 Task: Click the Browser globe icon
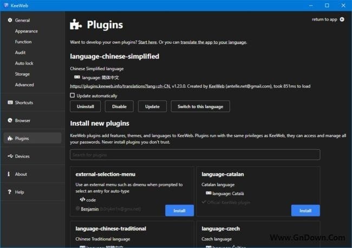[10, 120]
